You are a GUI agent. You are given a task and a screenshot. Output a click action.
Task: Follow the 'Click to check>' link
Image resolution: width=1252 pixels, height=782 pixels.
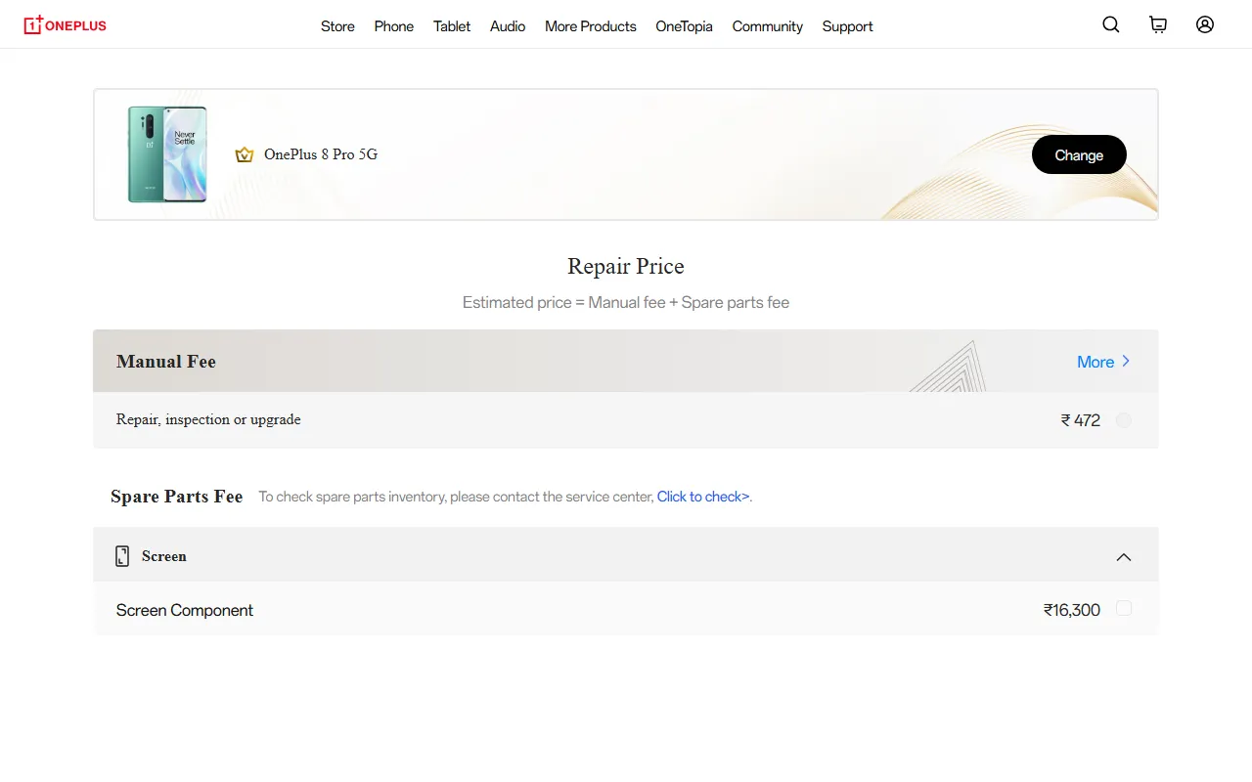[703, 497]
